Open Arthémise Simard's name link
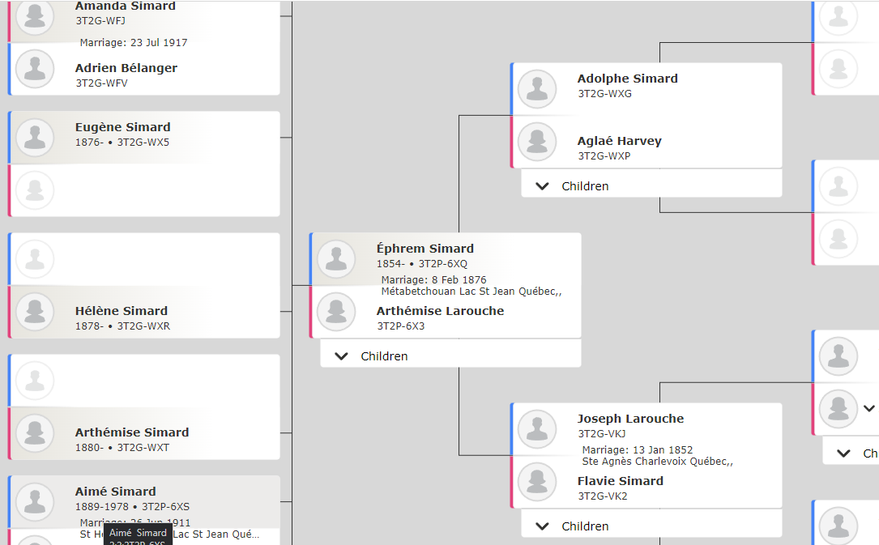 pyautogui.click(x=132, y=432)
